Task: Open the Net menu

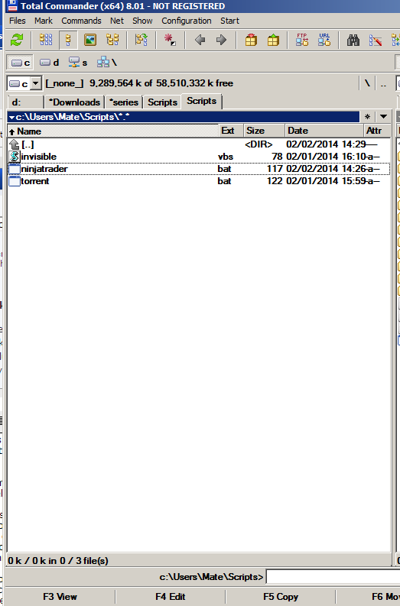Action: (x=117, y=21)
